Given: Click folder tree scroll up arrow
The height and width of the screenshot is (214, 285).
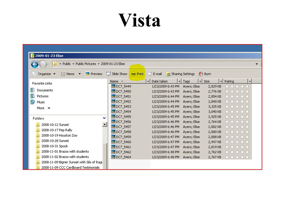Looking at the screenshot, I should (x=105, y=125).
